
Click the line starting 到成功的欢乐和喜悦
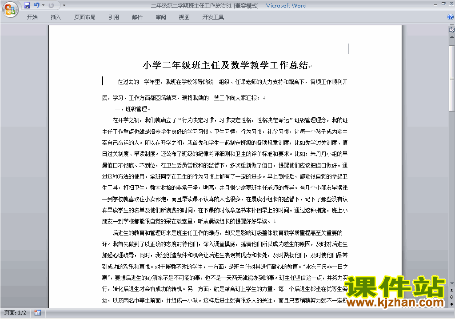pos(224,267)
